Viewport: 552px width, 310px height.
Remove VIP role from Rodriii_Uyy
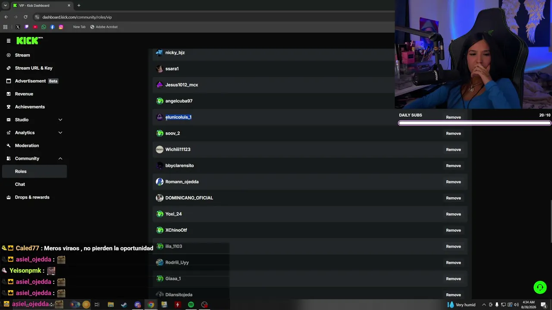tap(453, 263)
